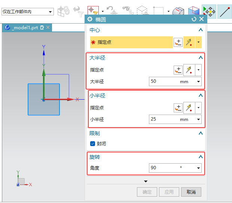Click inferred point icon in 大半径 section
Screen dimensions: 232x203
(189, 70)
